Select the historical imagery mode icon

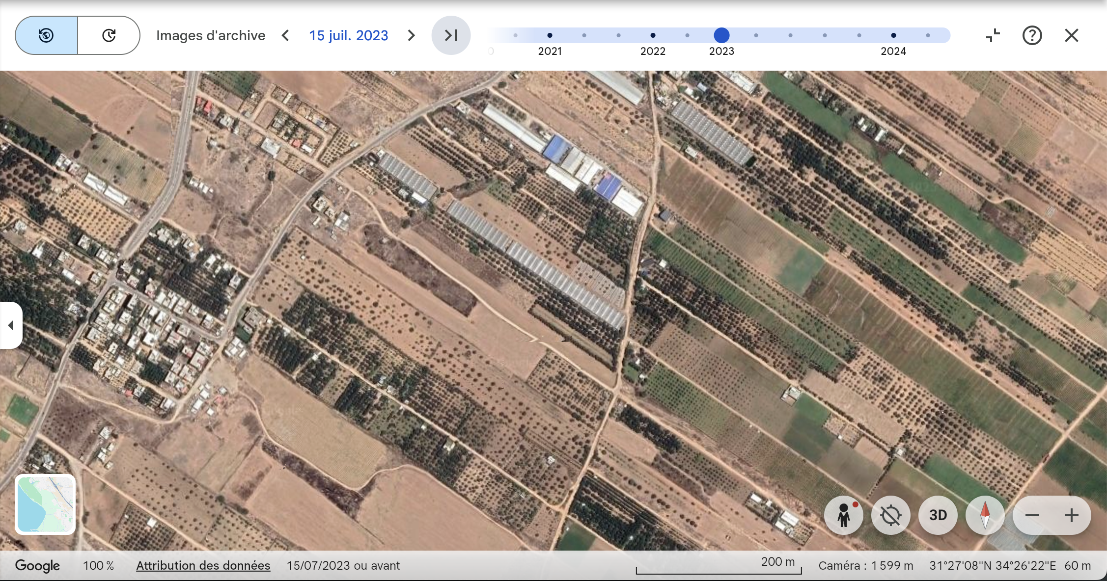coord(46,35)
